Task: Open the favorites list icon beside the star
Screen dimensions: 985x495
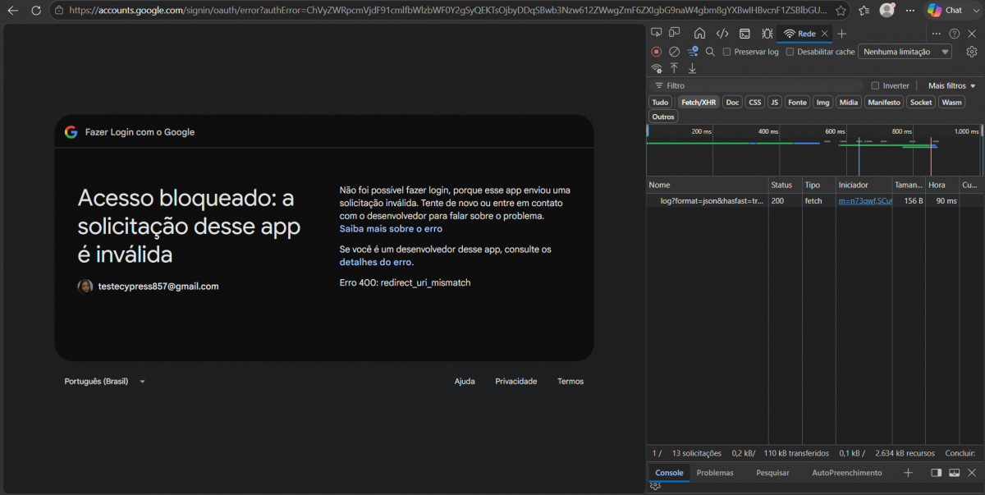Action: pyautogui.click(x=864, y=11)
